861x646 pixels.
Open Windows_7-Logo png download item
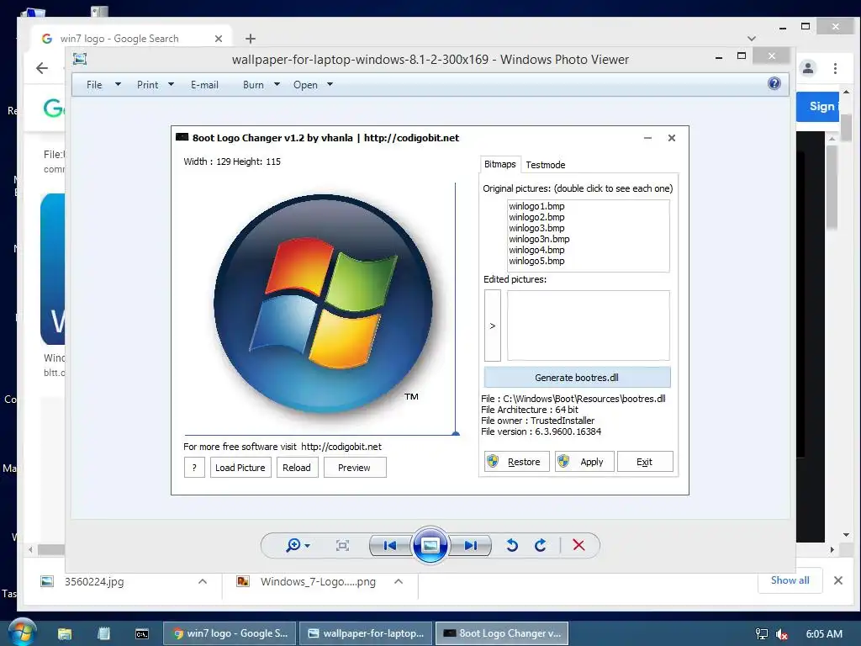pyautogui.click(x=318, y=582)
